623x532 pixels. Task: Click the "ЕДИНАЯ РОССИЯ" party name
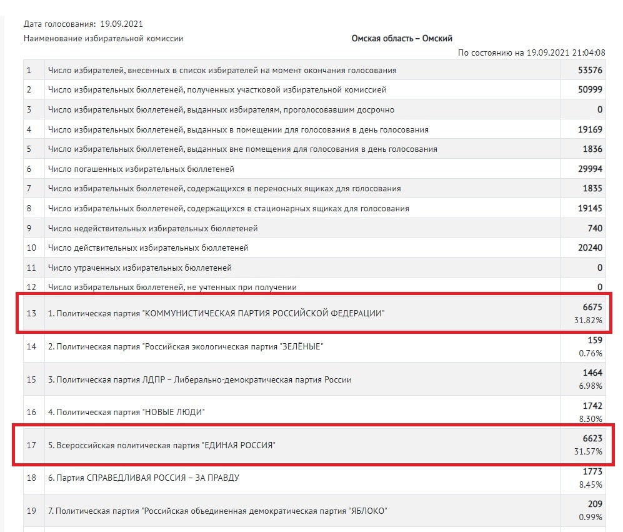(162, 445)
